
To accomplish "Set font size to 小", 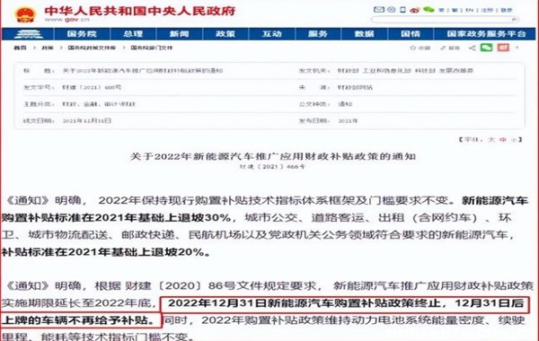I will [x=514, y=139].
